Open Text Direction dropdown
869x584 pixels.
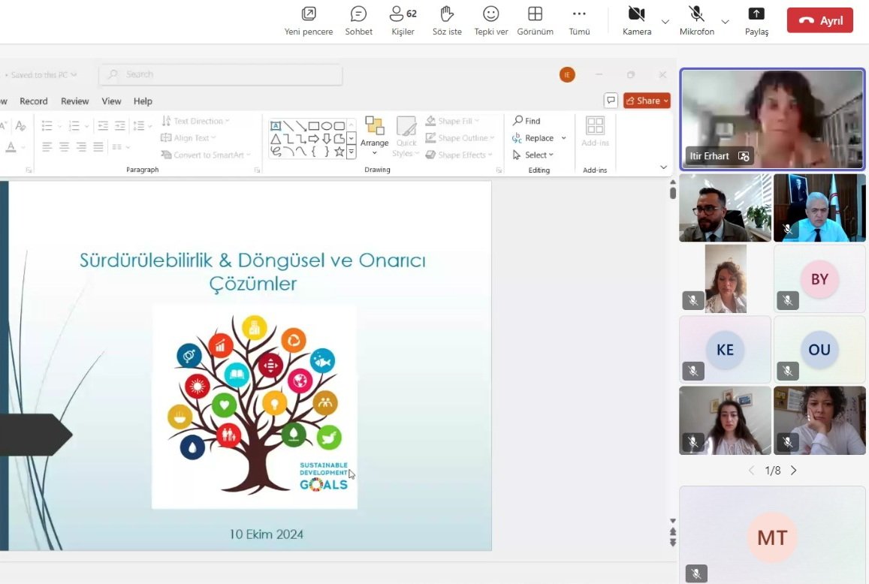195,121
